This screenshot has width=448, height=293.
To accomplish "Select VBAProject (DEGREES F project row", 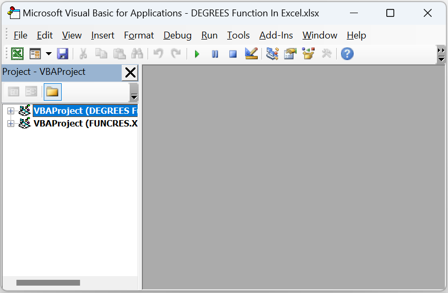I will 85,111.
